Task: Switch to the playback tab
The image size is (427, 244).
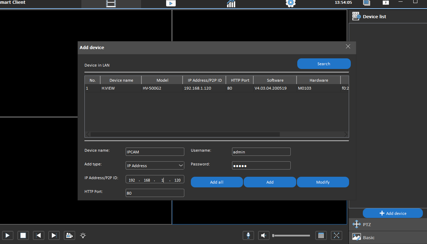Action: pos(171,3)
